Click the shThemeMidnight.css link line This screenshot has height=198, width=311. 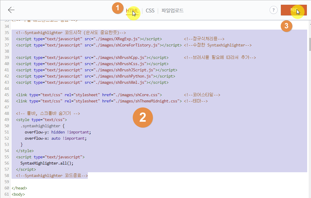click(99, 101)
